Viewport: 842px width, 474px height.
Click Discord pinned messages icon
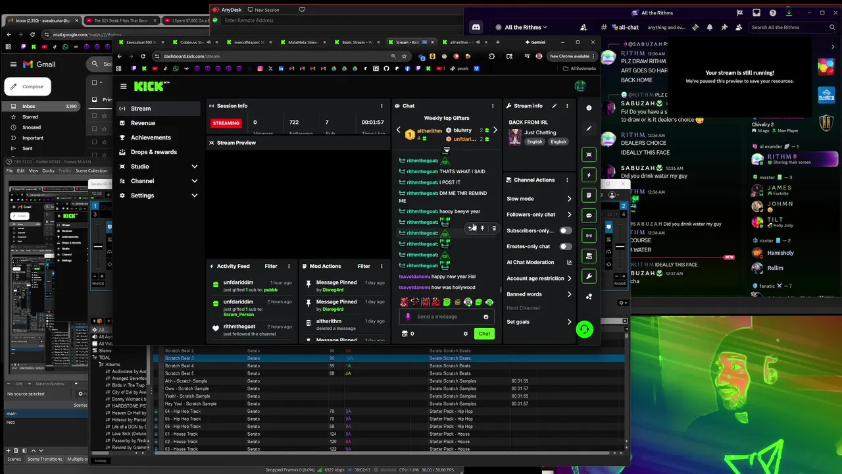tap(724, 28)
